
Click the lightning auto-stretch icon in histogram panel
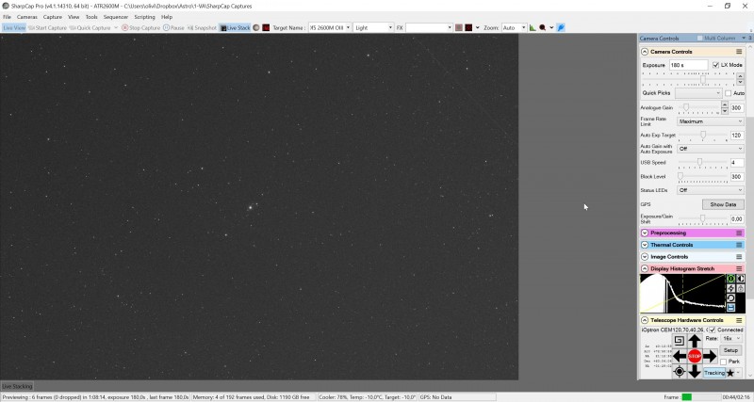pyautogui.click(x=731, y=288)
